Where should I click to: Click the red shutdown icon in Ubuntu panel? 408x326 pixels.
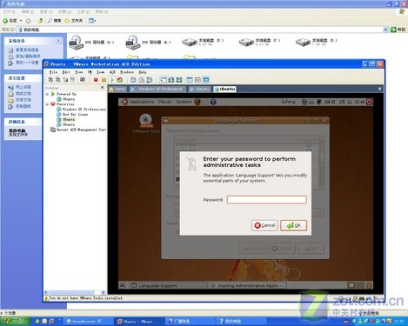click(369, 102)
